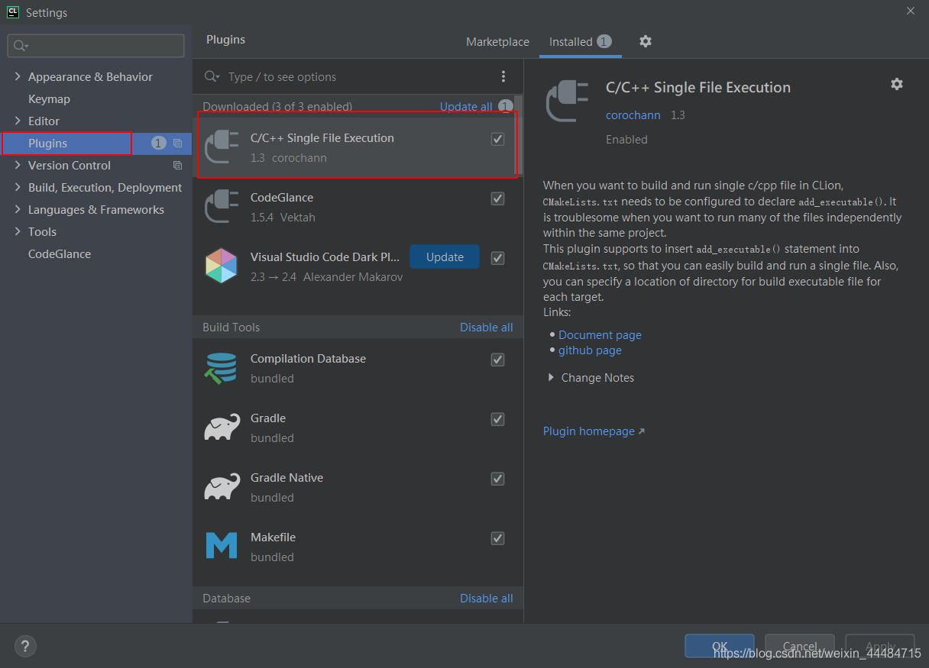Screen dimensions: 929x668
Task: Click the copy icon beside Plugins
Action: [177, 144]
